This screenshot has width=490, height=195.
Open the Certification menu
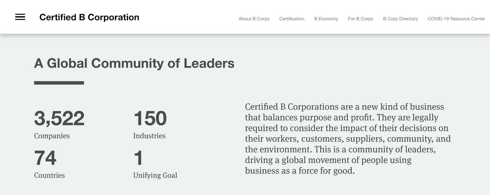click(291, 19)
